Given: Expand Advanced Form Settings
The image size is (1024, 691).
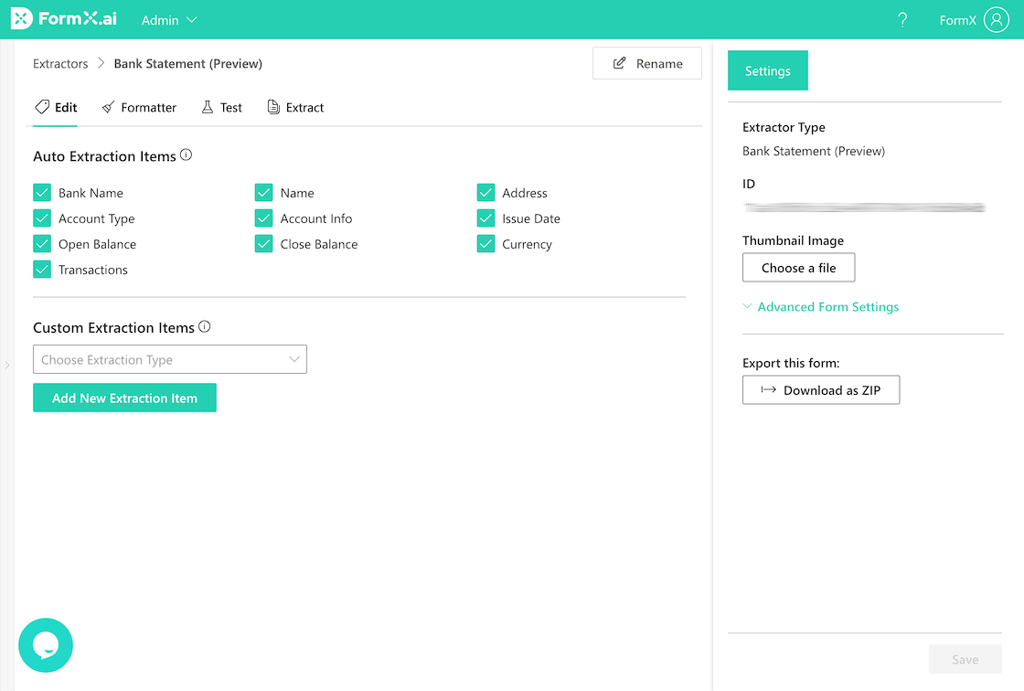Looking at the screenshot, I should (x=821, y=306).
